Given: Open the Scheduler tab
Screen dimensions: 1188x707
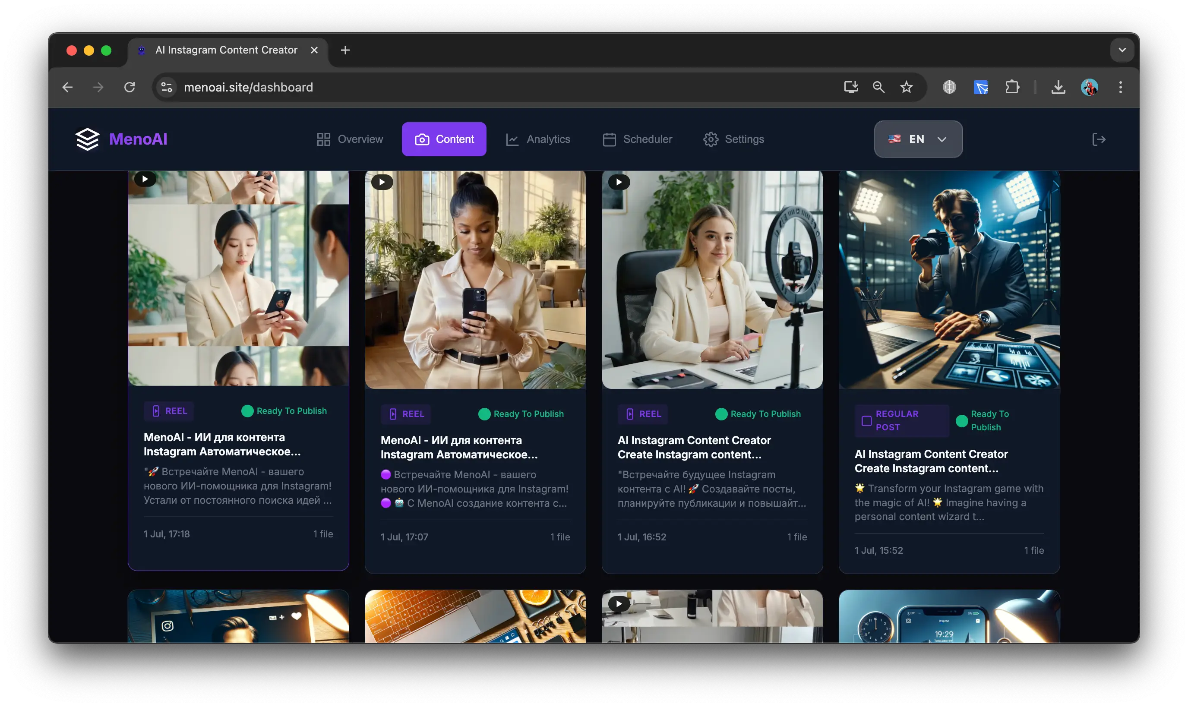Looking at the screenshot, I should point(637,139).
